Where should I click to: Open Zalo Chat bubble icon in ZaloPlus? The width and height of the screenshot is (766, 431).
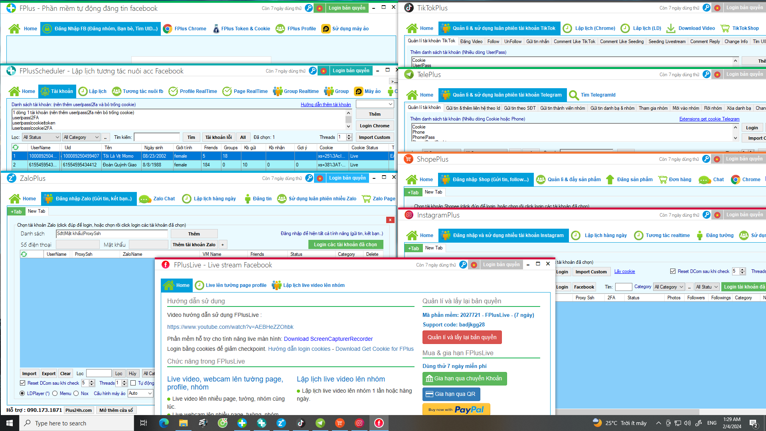(x=144, y=199)
